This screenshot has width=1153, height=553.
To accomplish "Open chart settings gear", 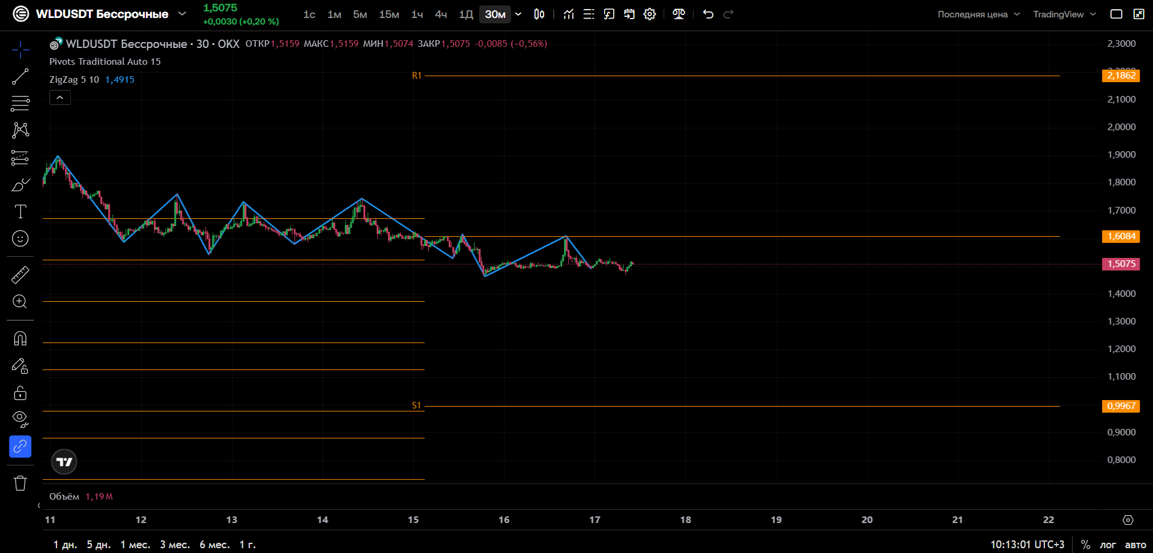I will point(650,14).
